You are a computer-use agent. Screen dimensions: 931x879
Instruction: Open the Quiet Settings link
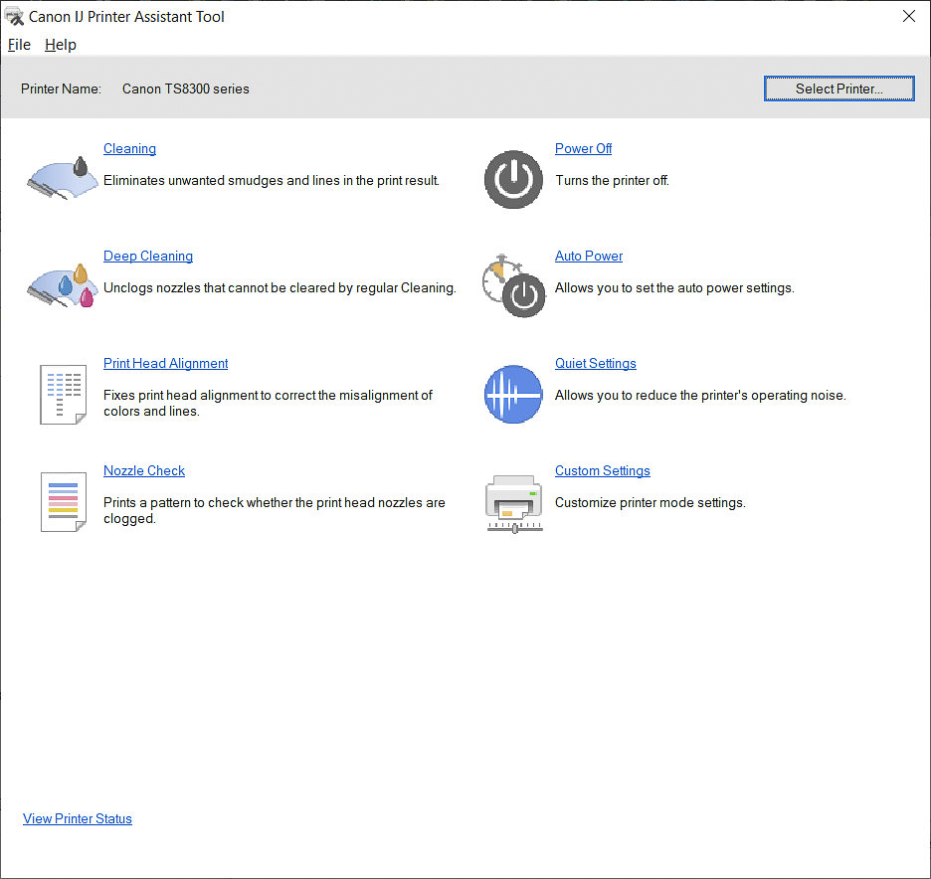[x=596, y=363]
